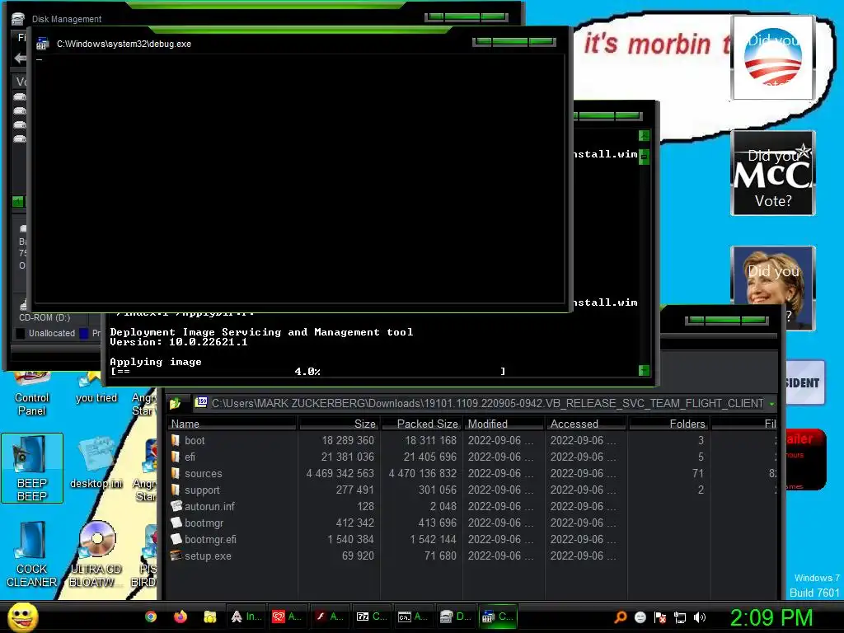Click the Disk Management title bar icon
The image size is (844, 633).
pyautogui.click(x=18, y=19)
